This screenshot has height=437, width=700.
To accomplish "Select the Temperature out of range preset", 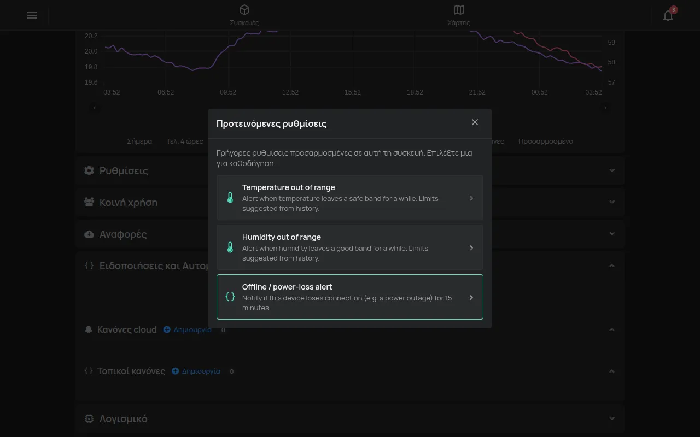I will tap(350, 198).
